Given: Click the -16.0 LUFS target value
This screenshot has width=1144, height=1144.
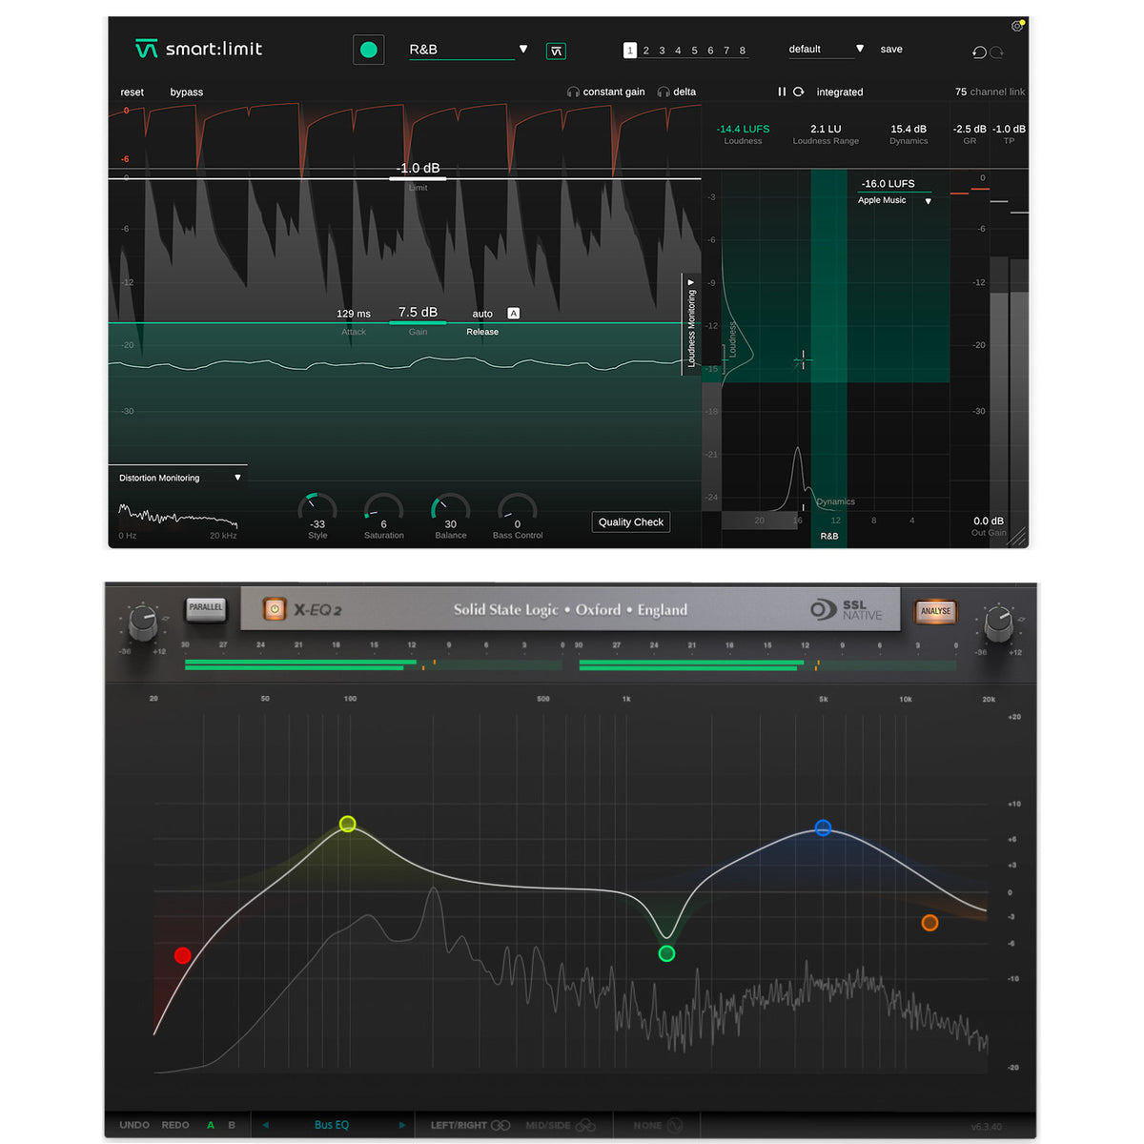Looking at the screenshot, I should click(889, 184).
